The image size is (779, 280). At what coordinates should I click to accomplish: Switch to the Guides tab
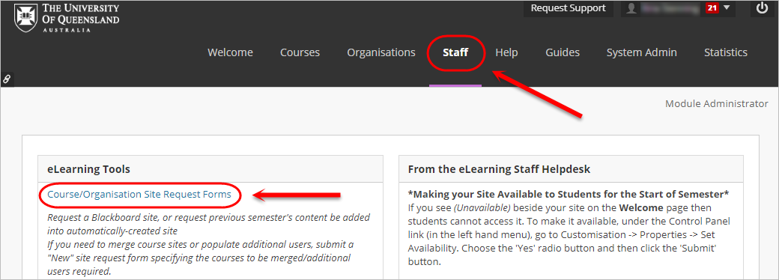coord(563,52)
